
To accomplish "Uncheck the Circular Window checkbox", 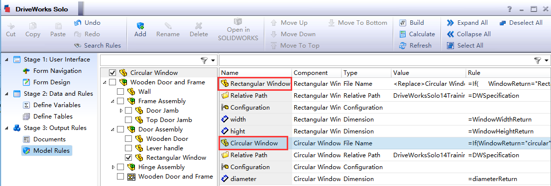I will [x=113, y=73].
